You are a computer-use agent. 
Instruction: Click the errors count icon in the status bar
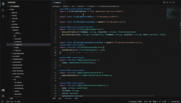click(7, 102)
